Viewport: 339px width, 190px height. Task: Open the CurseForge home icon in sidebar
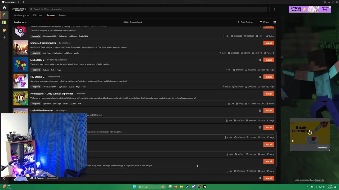click(x=4, y=8)
